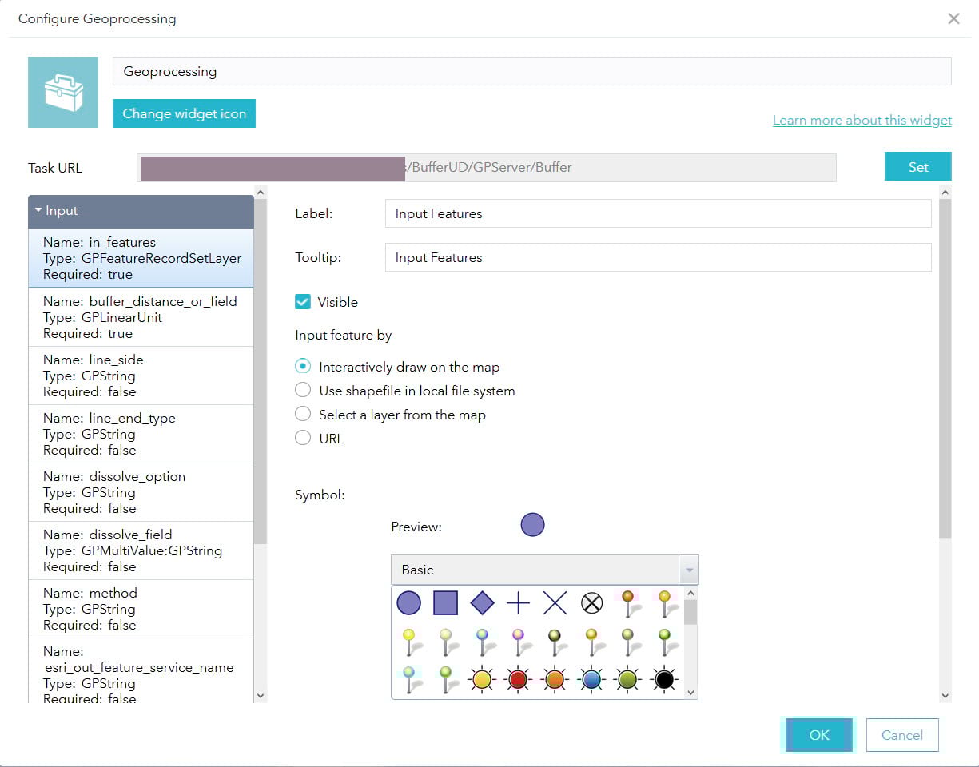Click up arrow of symbol grid scrollbar
The height and width of the screenshot is (767, 979).
(691, 593)
